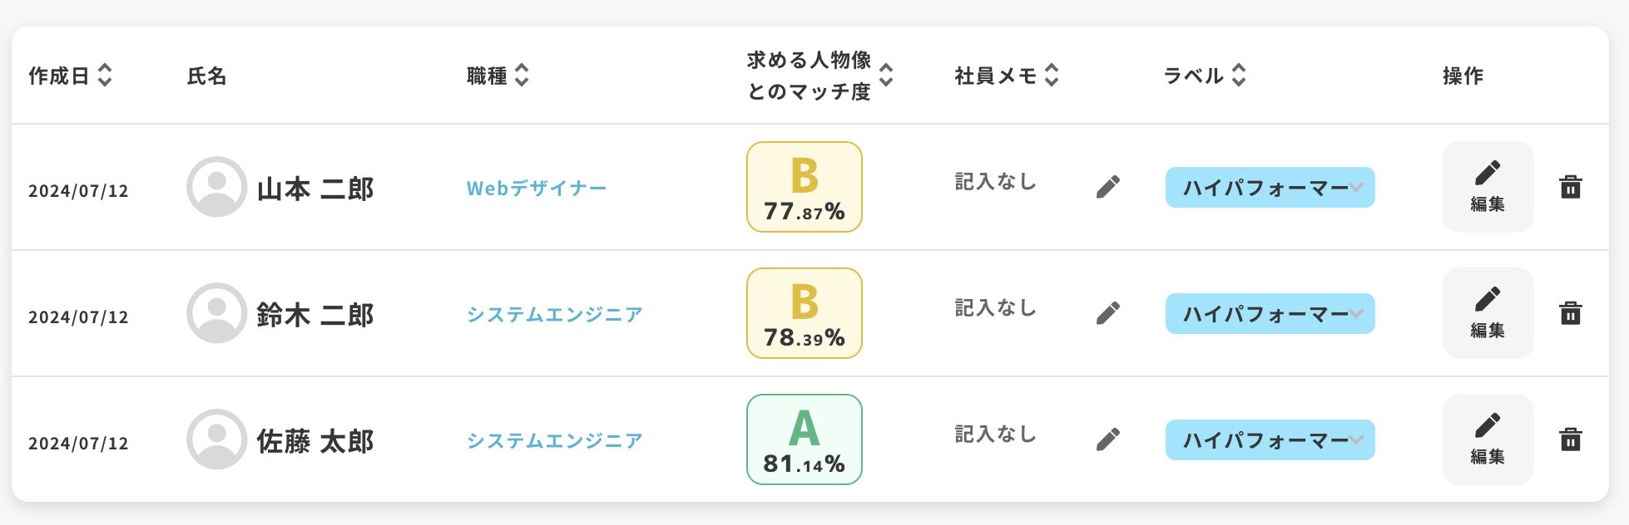This screenshot has height=525, width=1629.
Task: Click the avatar icon of 山本 二郎
Action: click(x=216, y=187)
